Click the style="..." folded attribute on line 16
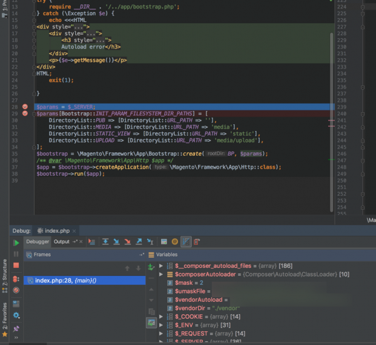 point(71,27)
